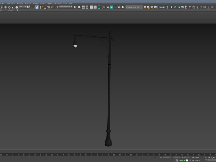Image resolution: width=216 pixels, height=162 pixels.
Task: Click the teal light bulb toolbar icon
Action: (x=167, y=7)
